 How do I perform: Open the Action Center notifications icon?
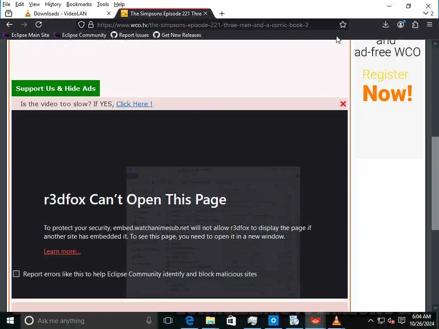(x=402, y=320)
